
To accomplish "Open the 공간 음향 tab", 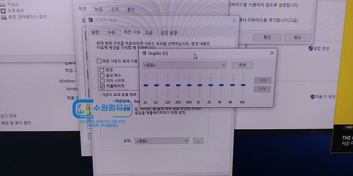I will tap(169, 33).
